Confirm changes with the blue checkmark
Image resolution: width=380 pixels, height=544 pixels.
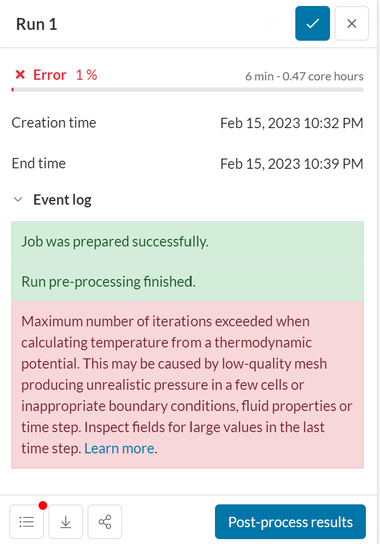[312, 23]
